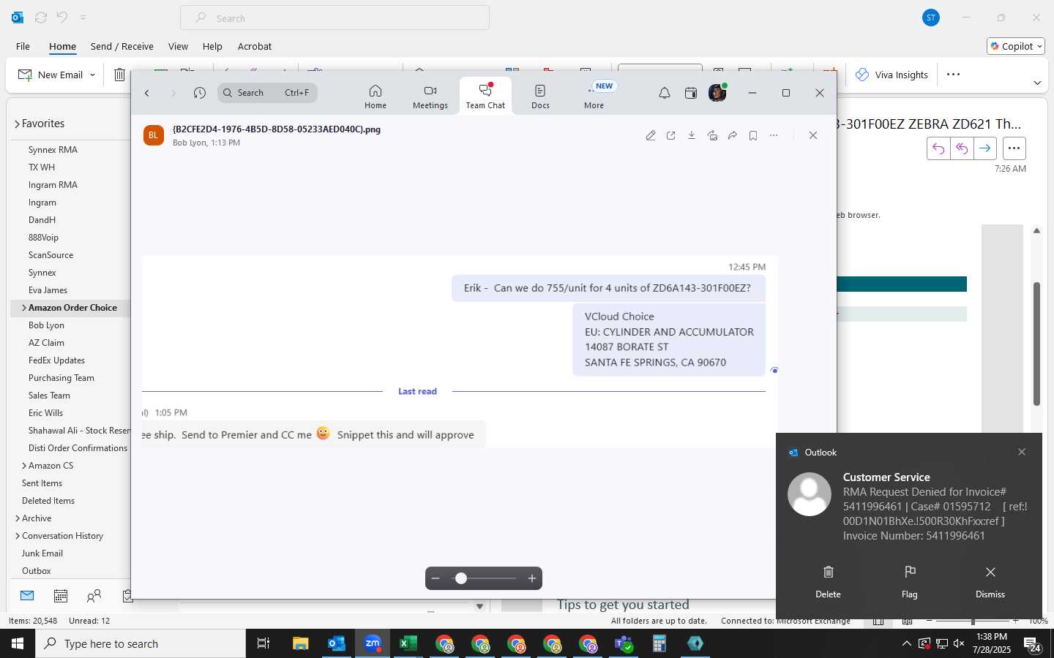Zoom in image with plus button
This screenshot has width=1054, height=658.
pos(532,578)
